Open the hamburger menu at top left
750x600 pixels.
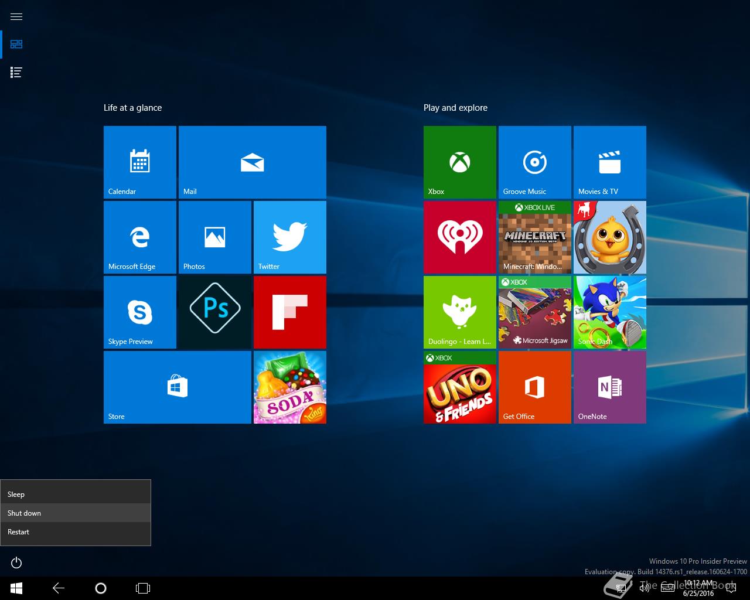16,16
